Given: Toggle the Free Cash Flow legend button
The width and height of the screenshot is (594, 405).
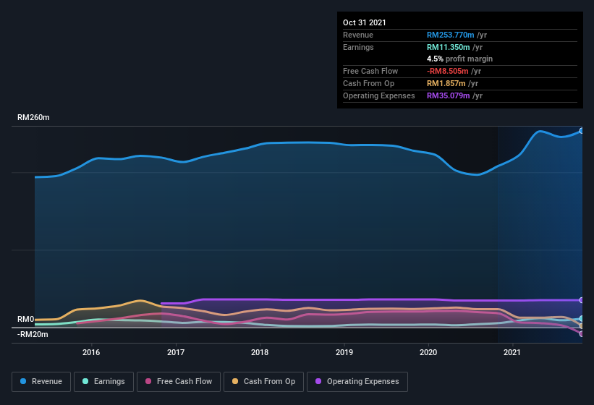Looking at the screenshot, I should (x=179, y=382).
